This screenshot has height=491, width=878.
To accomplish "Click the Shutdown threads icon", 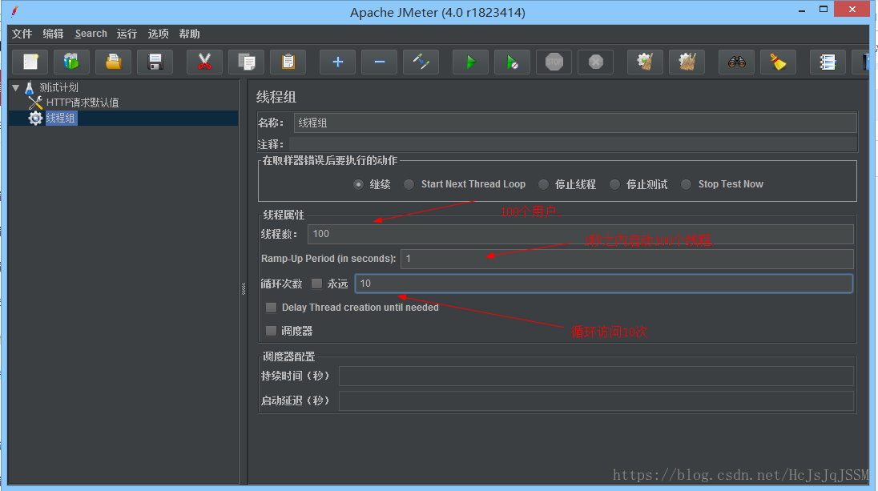I will click(595, 62).
